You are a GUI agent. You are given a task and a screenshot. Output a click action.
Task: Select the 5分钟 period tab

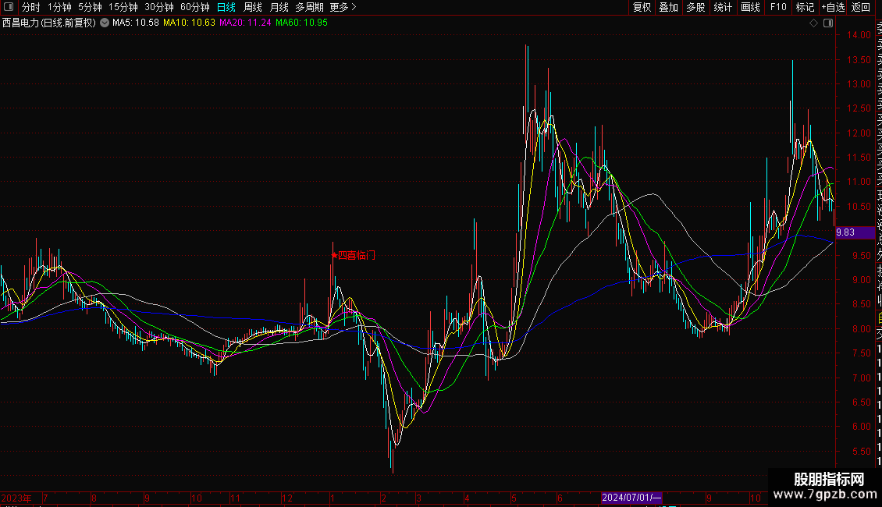(x=90, y=7)
